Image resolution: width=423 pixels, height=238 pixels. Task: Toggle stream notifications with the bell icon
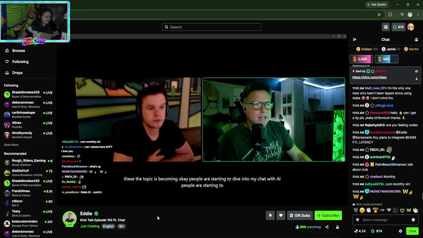point(270,216)
